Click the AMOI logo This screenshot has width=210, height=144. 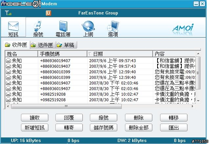[183, 29]
